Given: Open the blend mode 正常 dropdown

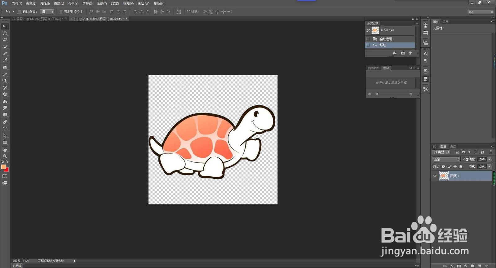Looking at the screenshot, I should tap(446, 159).
